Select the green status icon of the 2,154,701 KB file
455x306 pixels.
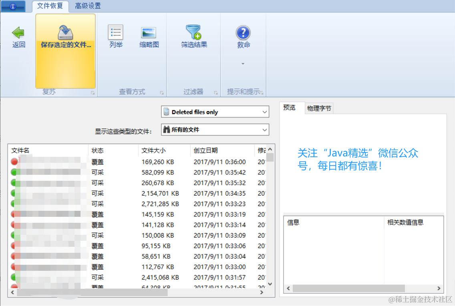[x=14, y=193]
